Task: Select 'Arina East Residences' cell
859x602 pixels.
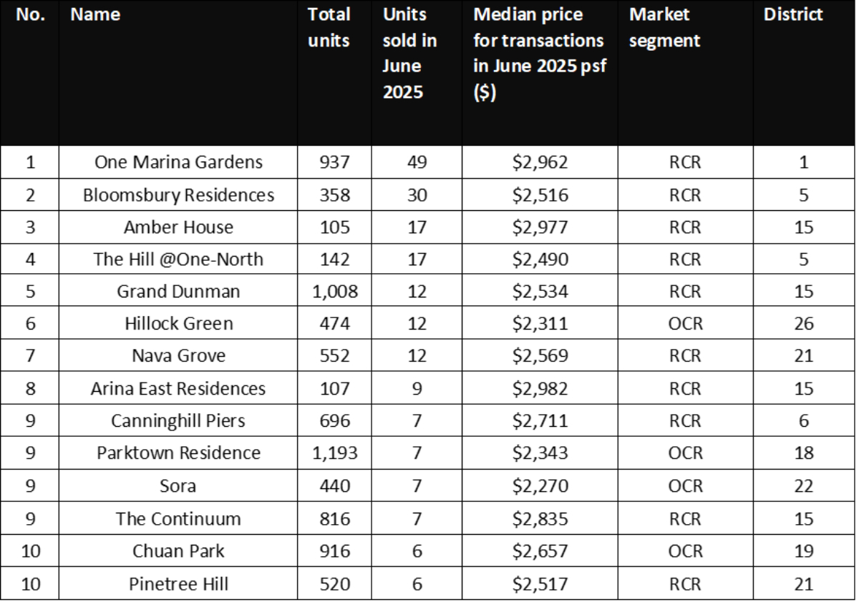Action: click(178, 389)
